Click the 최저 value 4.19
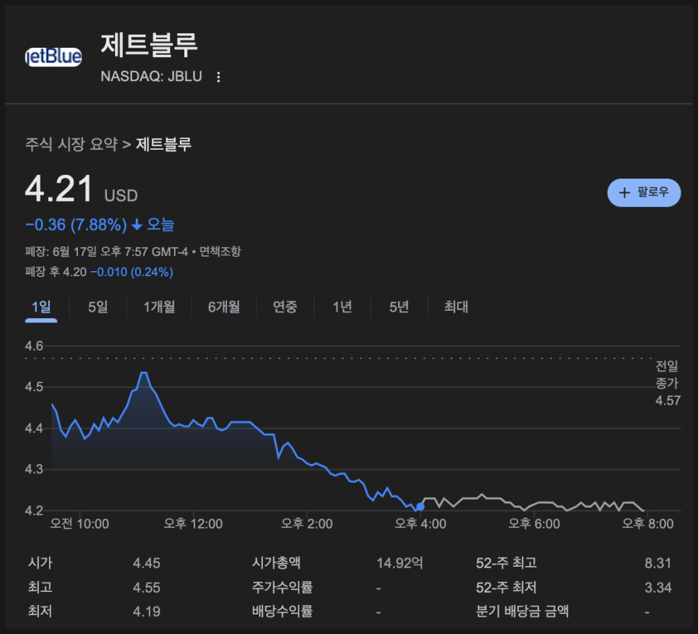Screen dimensions: 698x634 tap(147, 612)
